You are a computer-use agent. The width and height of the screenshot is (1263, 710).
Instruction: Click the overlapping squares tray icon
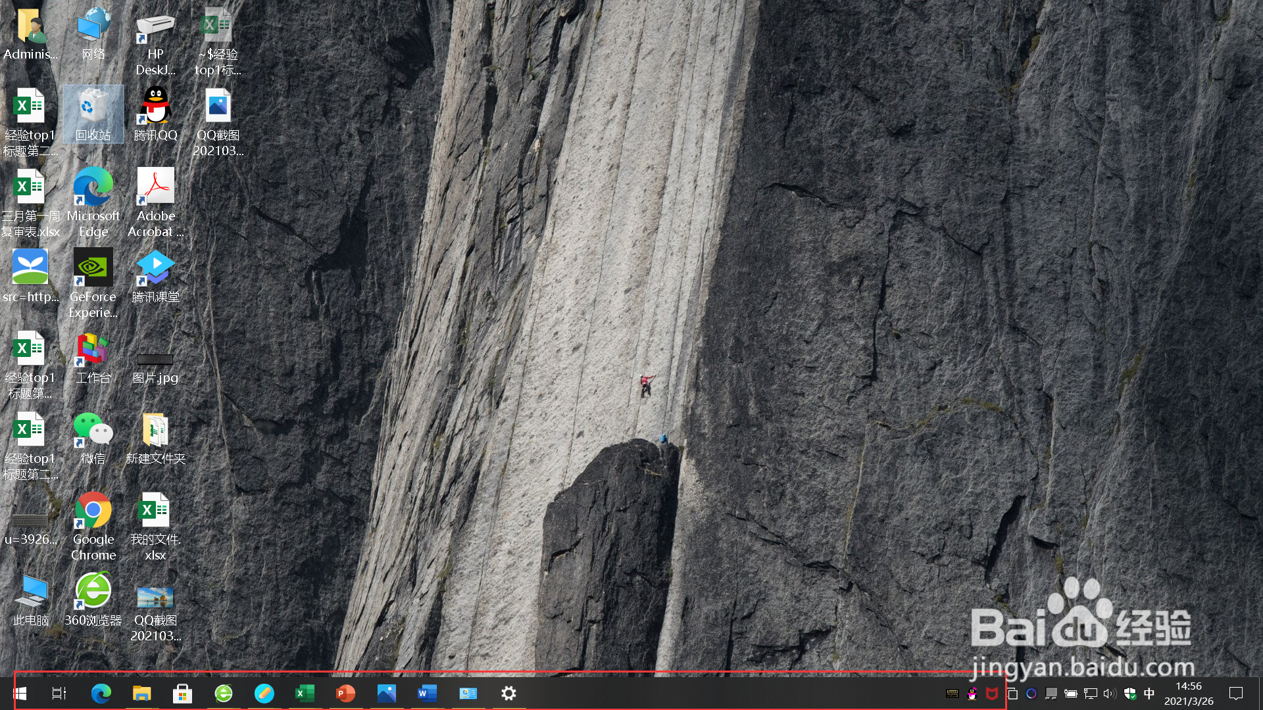pos(1012,694)
